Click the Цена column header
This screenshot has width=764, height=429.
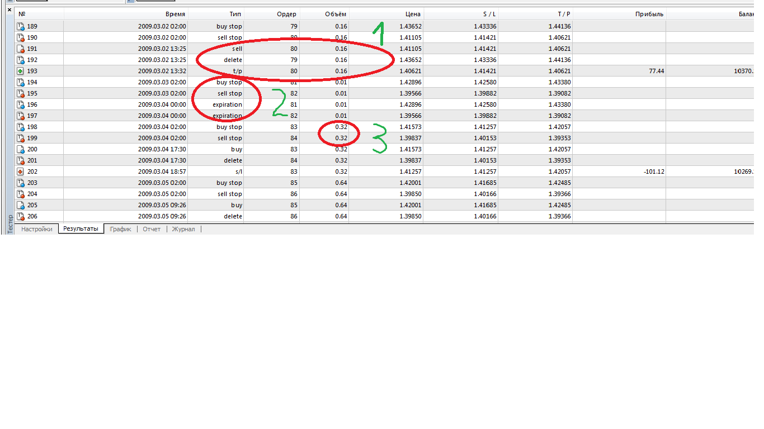pos(386,14)
